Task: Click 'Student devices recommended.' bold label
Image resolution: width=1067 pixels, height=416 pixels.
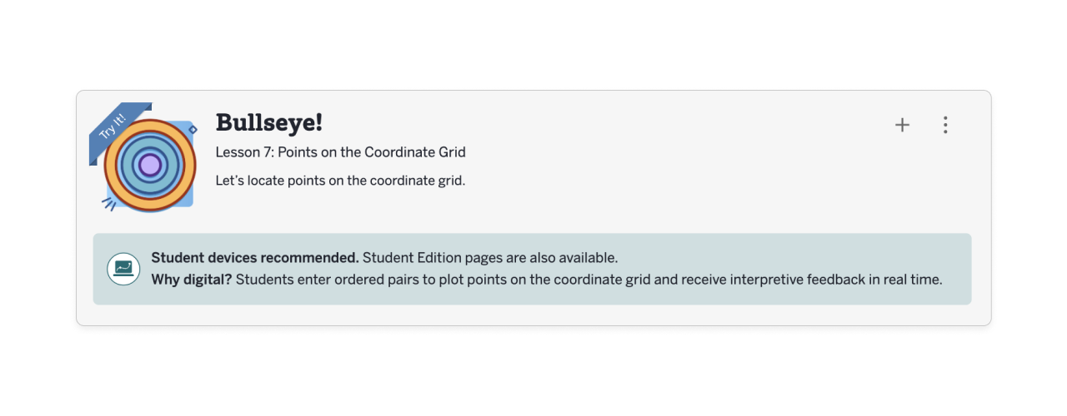Action: [255, 258]
